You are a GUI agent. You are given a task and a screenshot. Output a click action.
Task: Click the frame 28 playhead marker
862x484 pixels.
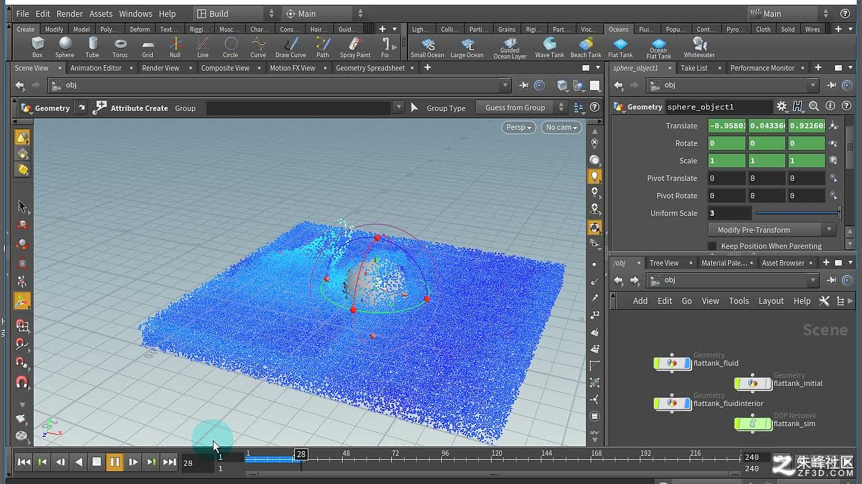pyautogui.click(x=301, y=454)
